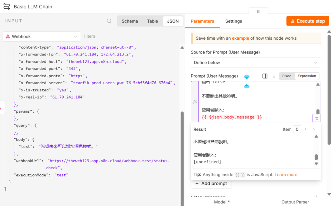
Task: Click the scroll-up arrow in the Result preview
Action: pos(316,137)
